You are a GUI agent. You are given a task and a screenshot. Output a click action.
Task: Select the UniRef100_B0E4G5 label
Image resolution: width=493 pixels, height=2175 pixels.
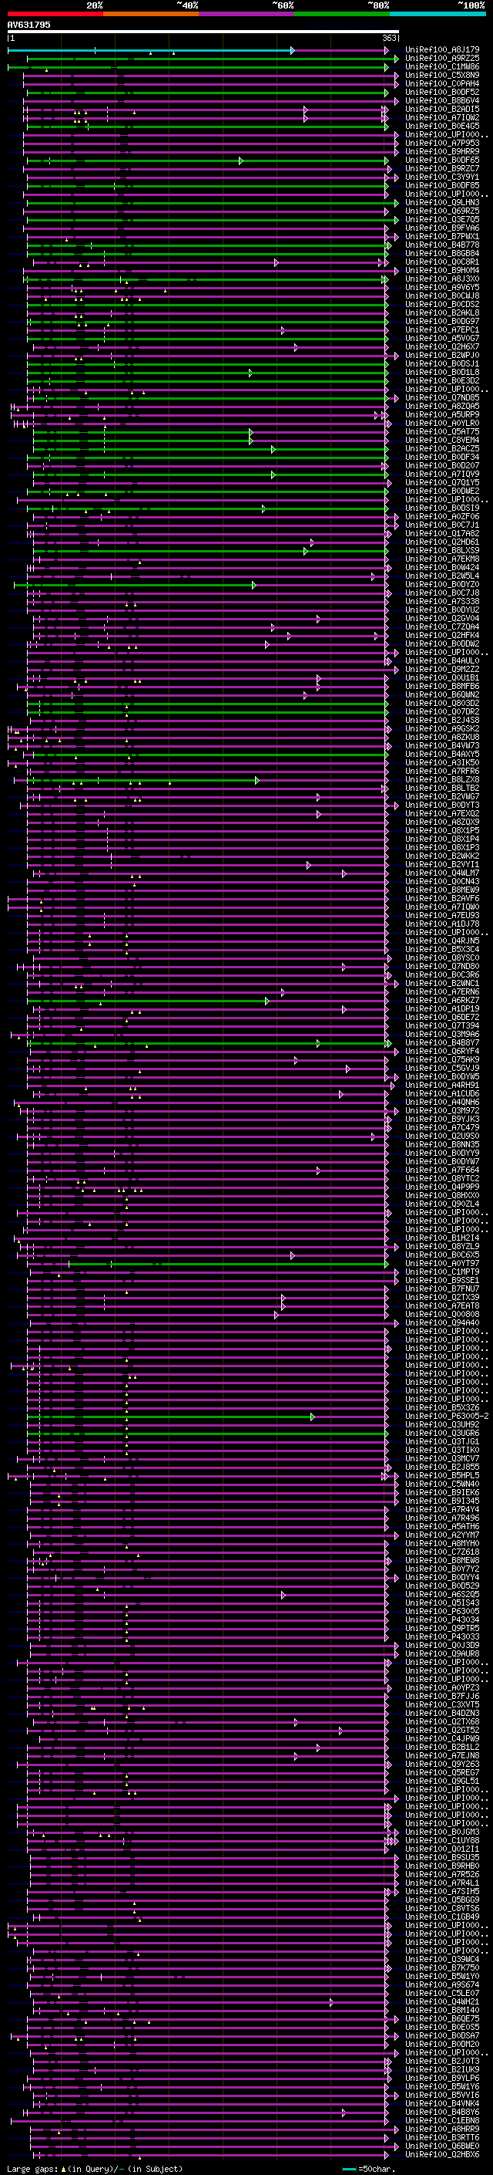(442, 126)
